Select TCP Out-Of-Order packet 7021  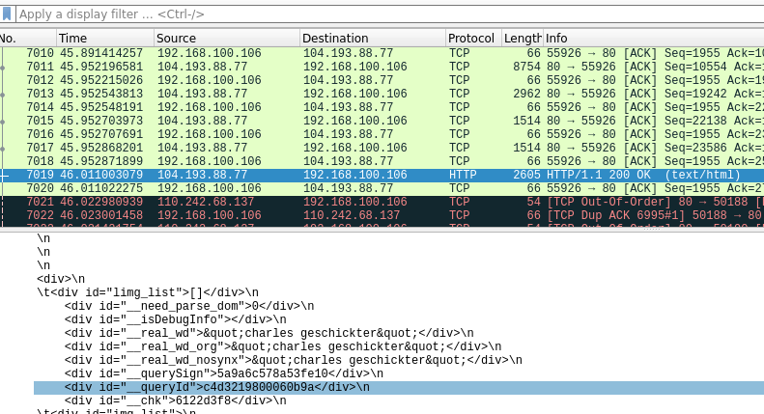pyautogui.click(x=382, y=202)
